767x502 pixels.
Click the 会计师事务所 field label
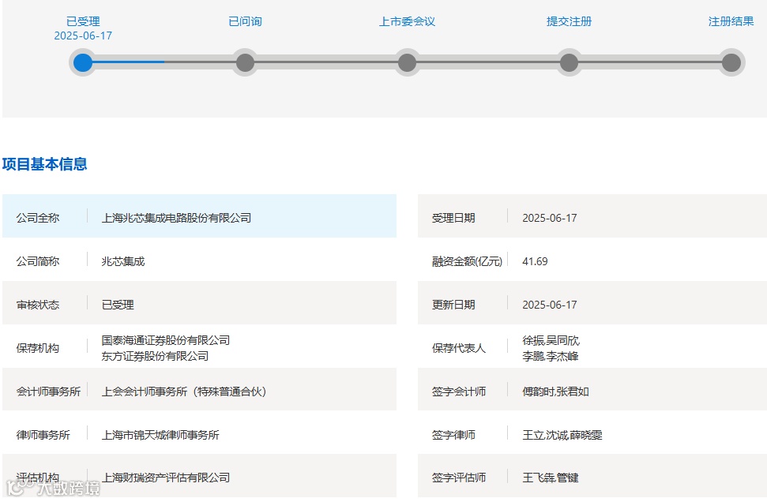point(48,391)
